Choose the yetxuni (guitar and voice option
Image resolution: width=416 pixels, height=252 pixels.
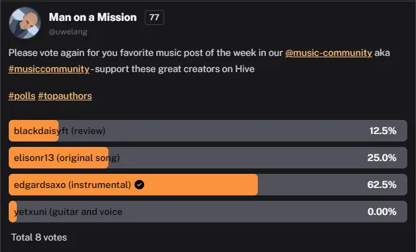pyautogui.click(x=208, y=212)
